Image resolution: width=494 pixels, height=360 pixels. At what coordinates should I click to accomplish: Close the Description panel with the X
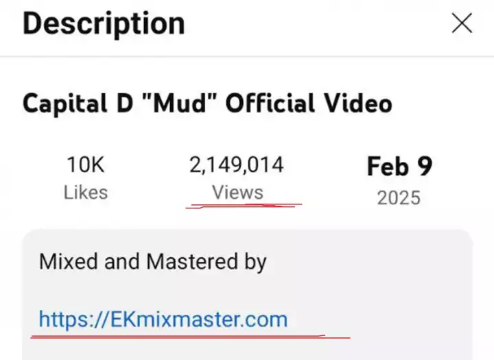point(462,23)
